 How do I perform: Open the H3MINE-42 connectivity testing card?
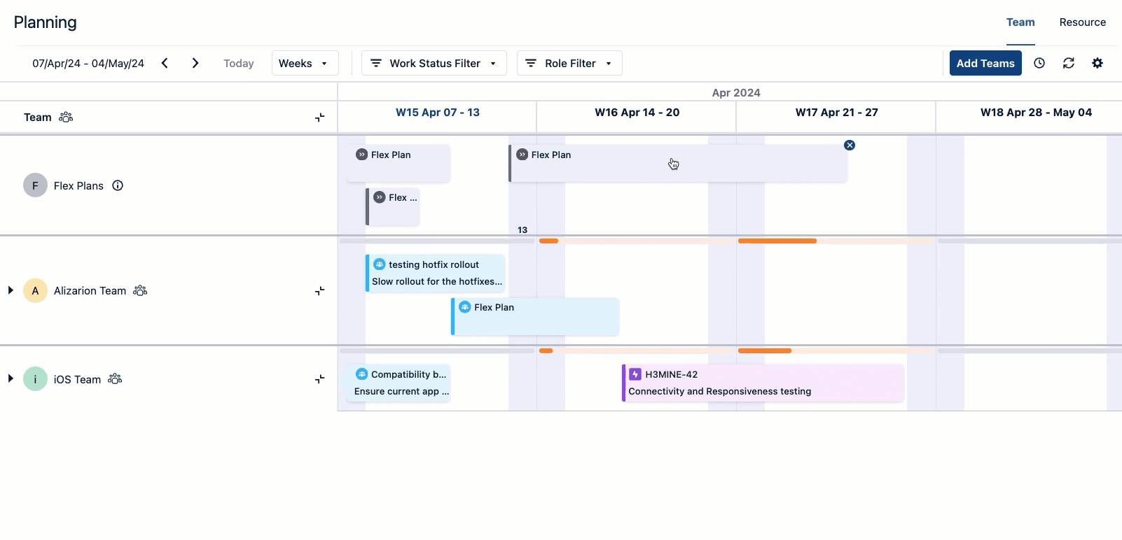[x=762, y=383]
